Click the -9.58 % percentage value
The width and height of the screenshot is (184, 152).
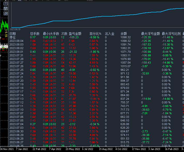coord(94,37)
